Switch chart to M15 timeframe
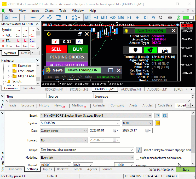The height and width of the screenshot is (179, 196). click(x=104, y=18)
